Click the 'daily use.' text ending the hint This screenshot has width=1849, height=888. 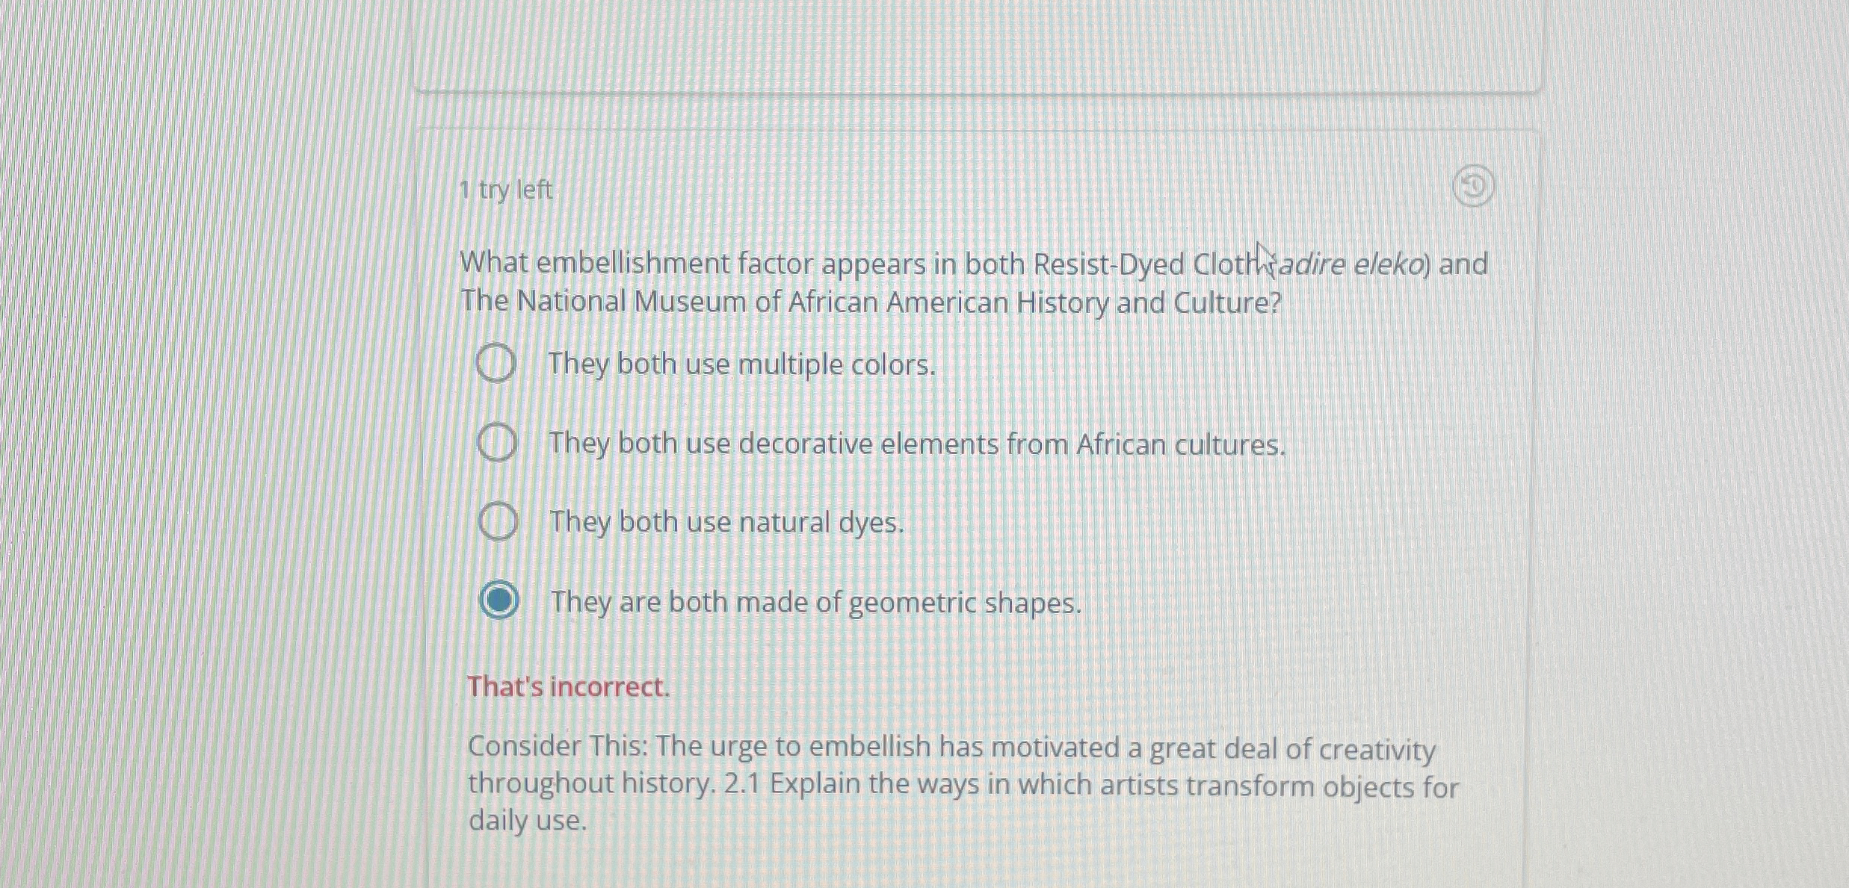pyautogui.click(x=528, y=820)
